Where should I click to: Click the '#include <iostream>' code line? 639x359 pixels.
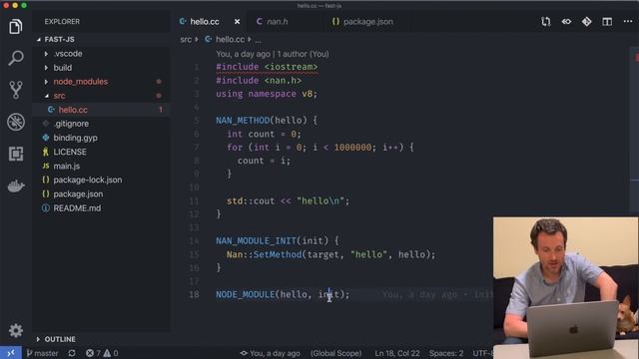pyautogui.click(x=267, y=67)
